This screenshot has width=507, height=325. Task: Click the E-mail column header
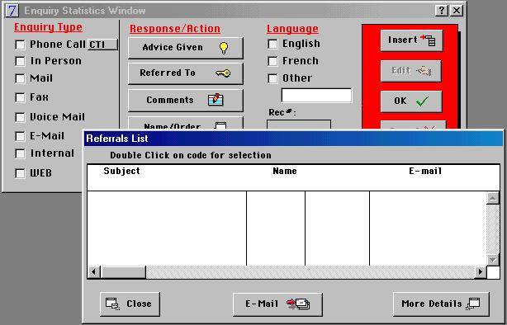[x=425, y=171]
